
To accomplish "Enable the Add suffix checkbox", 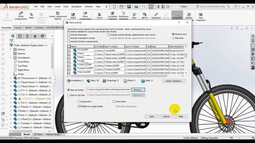I will (114, 102).
